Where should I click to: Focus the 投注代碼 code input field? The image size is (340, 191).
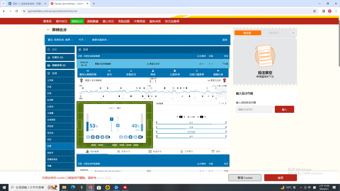tap(254, 109)
